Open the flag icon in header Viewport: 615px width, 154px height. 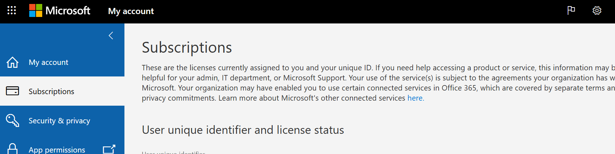(x=571, y=10)
